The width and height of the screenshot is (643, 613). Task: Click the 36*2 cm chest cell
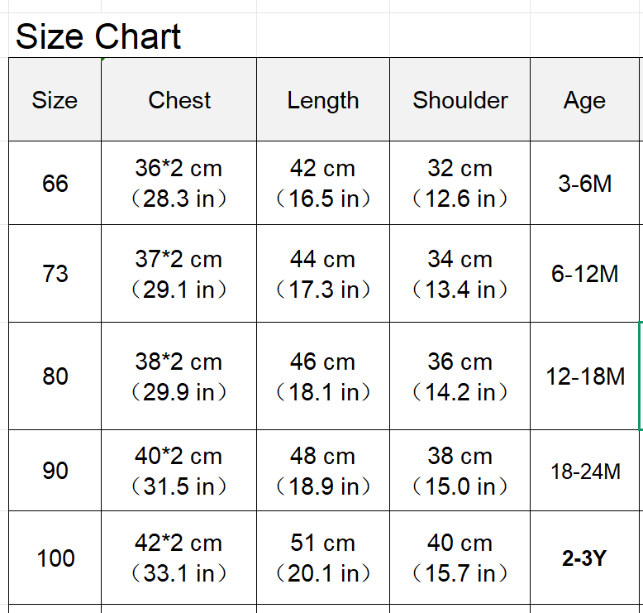coord(179,183)
